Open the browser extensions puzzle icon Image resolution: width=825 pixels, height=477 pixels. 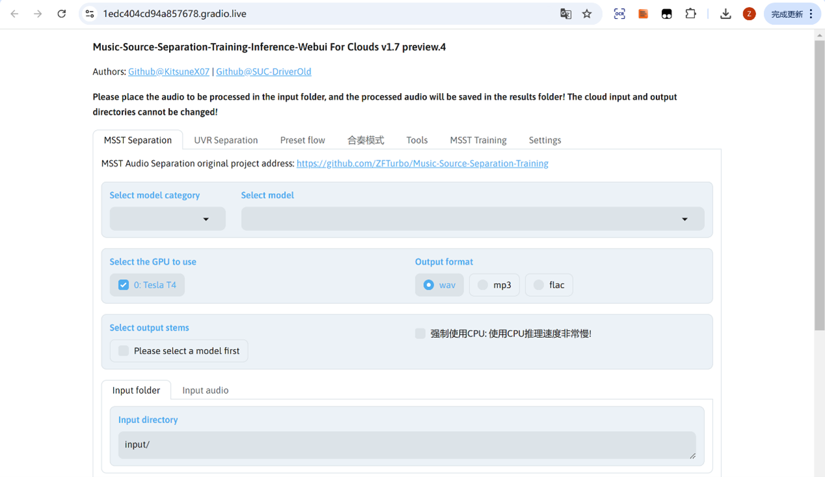click(x=690, y=14)
